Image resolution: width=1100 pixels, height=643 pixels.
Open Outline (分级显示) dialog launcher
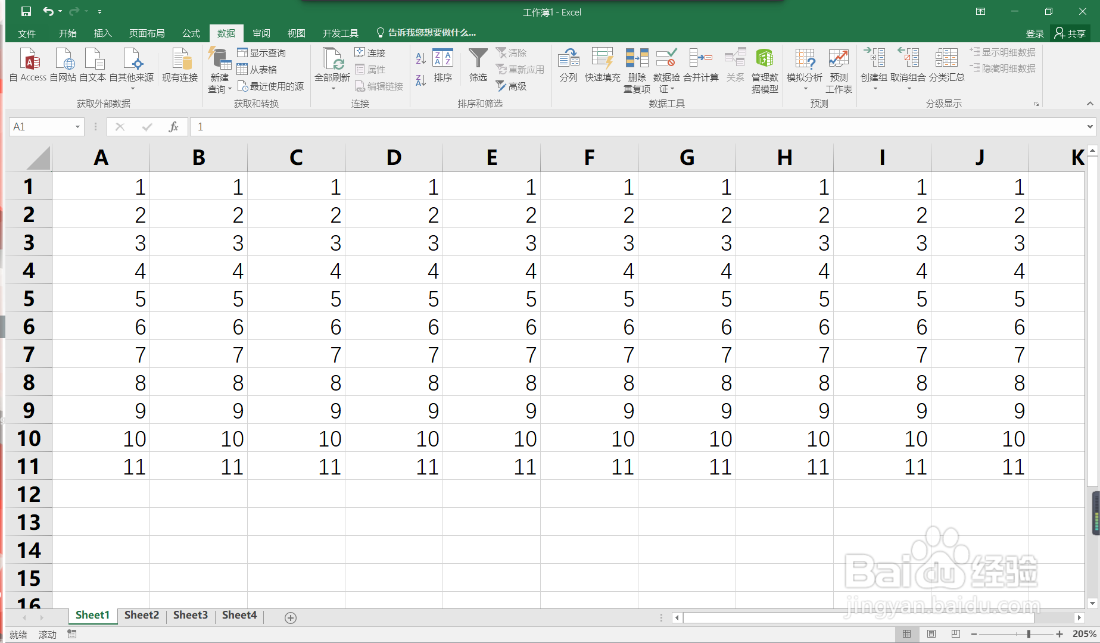click(x=1036, y=104)
